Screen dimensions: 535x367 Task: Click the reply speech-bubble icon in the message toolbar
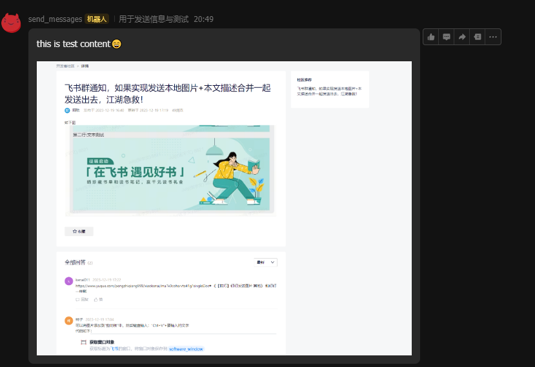[x=447, y=37]
